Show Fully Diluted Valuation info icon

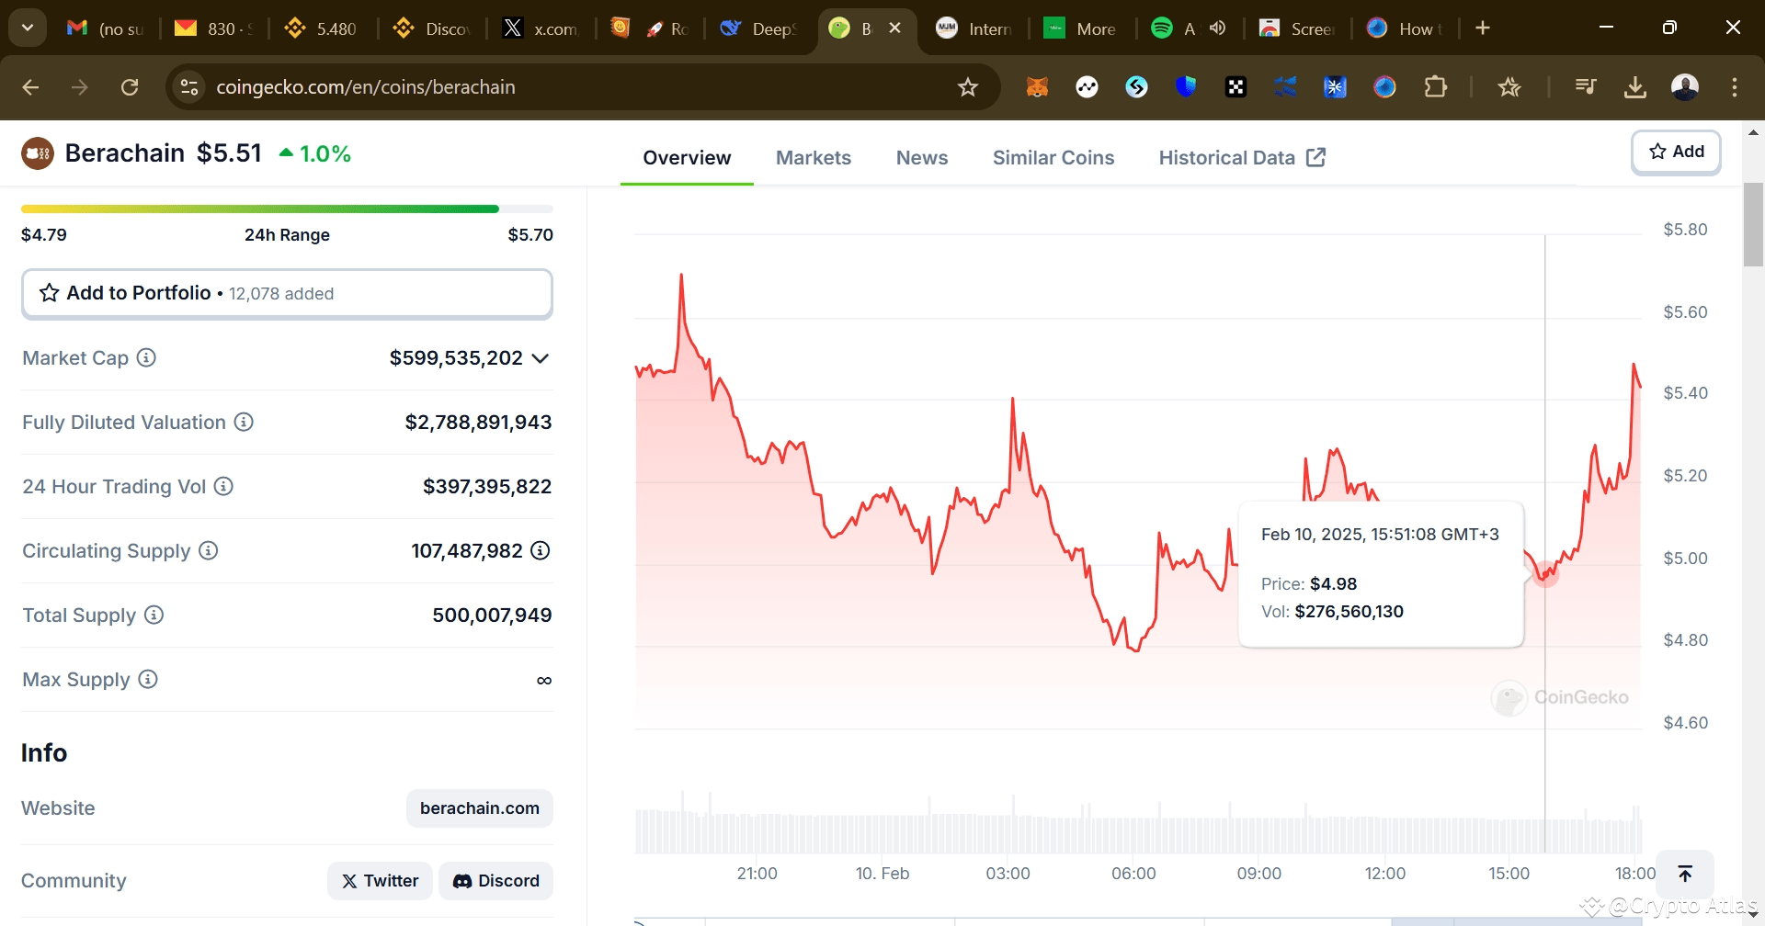point(244,422)
